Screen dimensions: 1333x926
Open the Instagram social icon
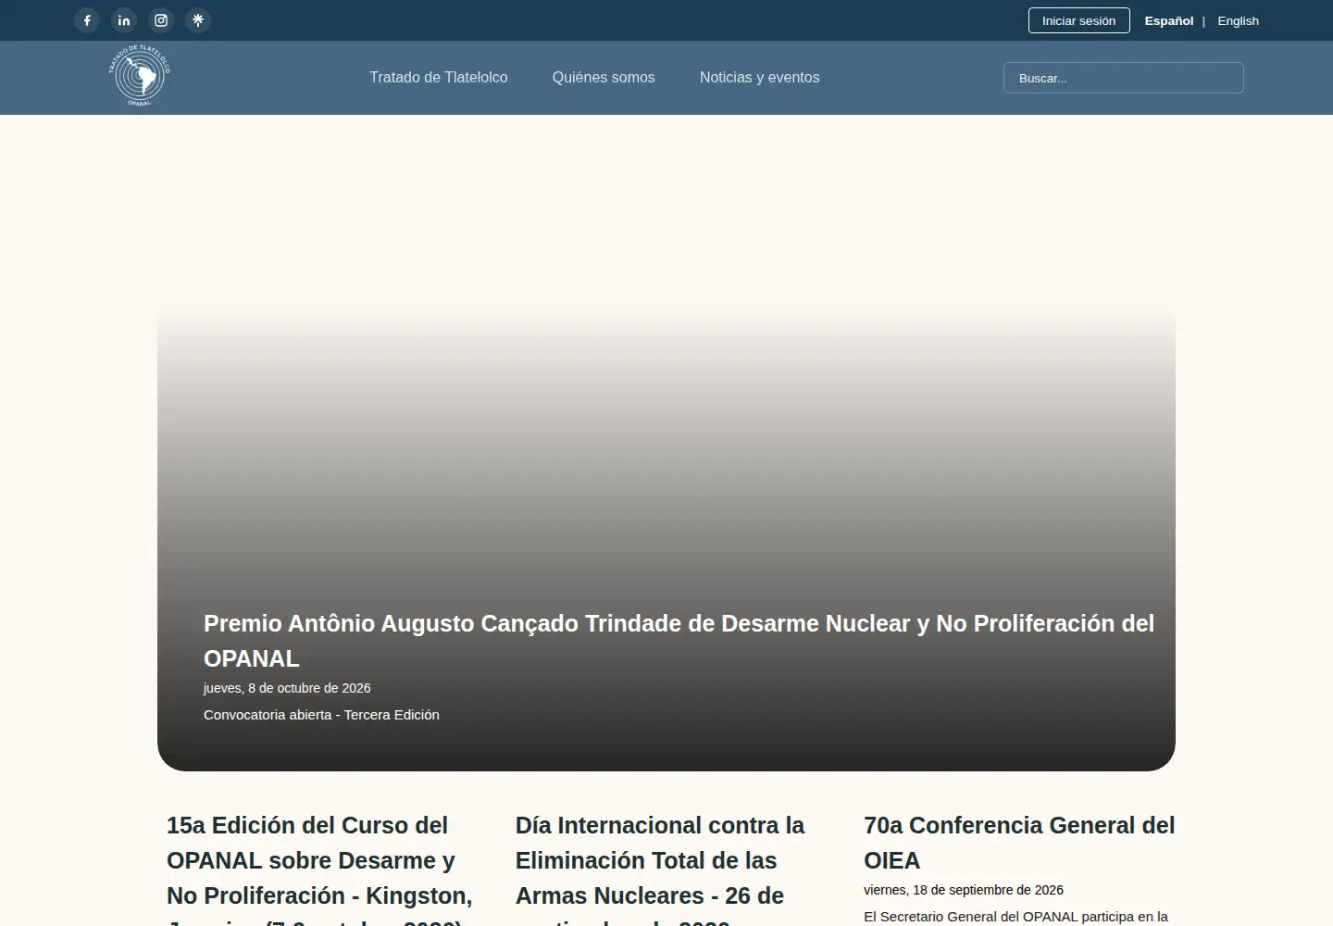161,20
